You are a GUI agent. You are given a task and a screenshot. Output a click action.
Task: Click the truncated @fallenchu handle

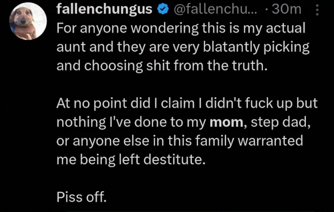point(208,9)
